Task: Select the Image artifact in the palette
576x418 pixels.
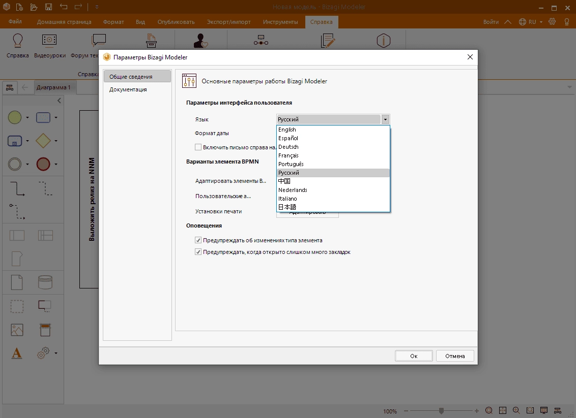Action: pyautogui.click(x=17, y=330)
